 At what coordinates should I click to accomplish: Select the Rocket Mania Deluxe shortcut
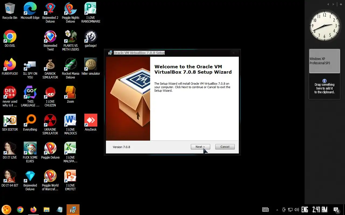[70, 69]
